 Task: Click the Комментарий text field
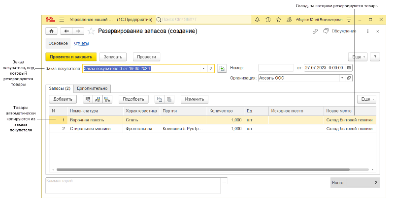[x=133, y=186]
